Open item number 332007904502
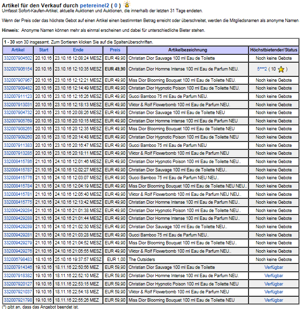Image resolution: width=300 pixels, height=309 pixels. pos(18,58)
